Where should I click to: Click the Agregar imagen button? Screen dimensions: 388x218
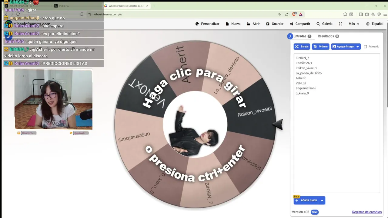point(343,47)
